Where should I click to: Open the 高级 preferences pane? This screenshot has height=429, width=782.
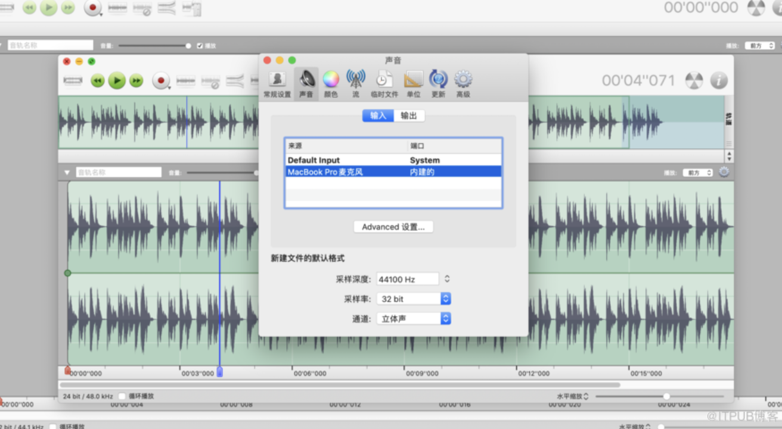(463, 82)
